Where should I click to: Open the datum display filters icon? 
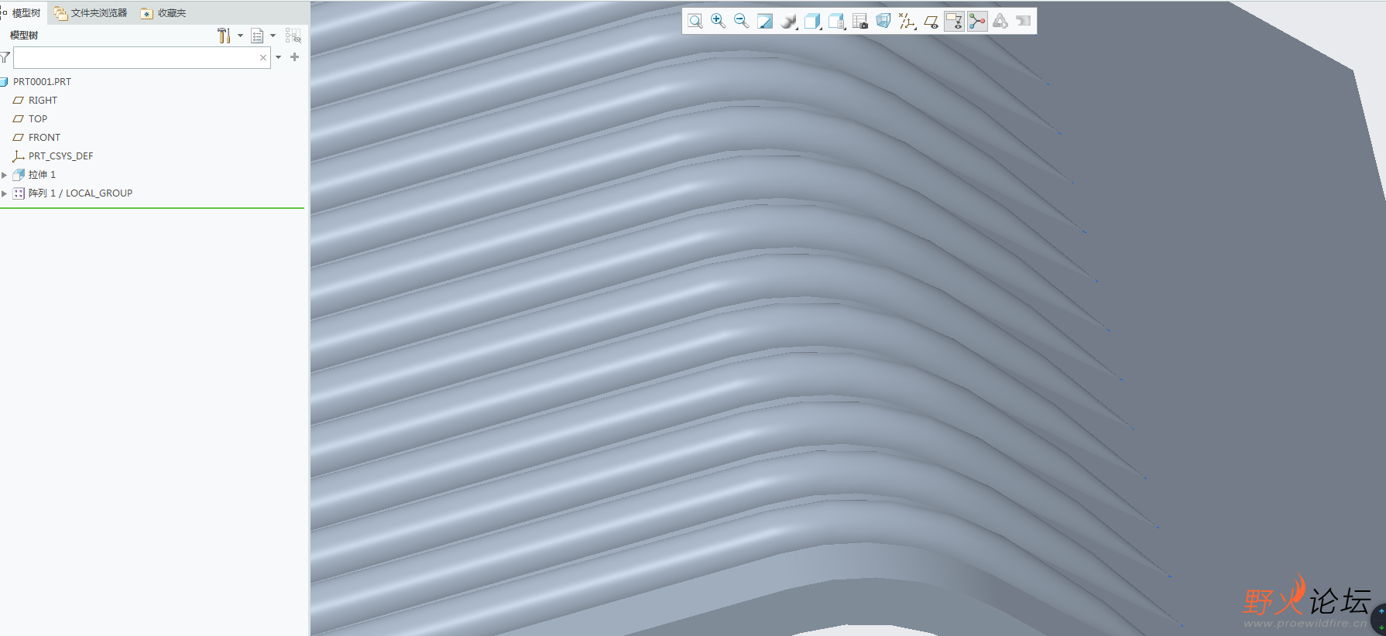[907, 22]
